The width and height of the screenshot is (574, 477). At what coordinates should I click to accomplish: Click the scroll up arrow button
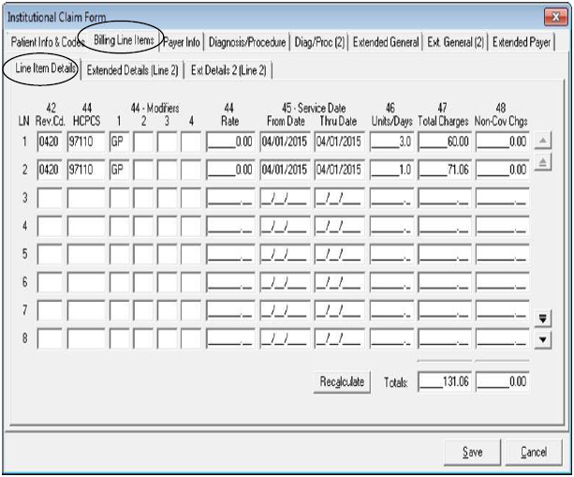[541, 142]
